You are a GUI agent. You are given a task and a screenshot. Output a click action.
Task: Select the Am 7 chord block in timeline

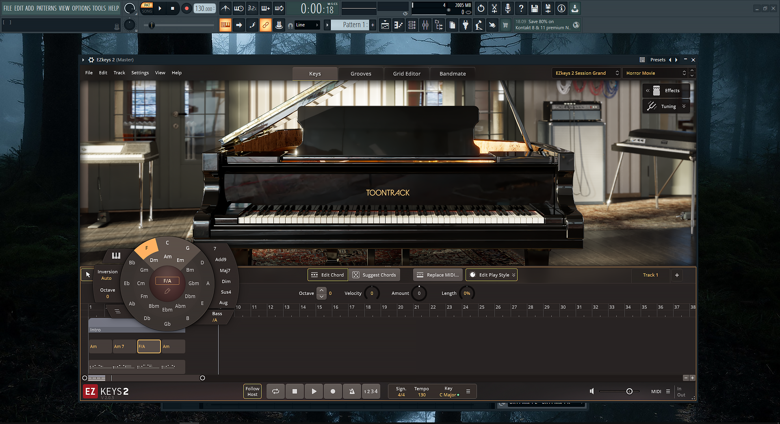pyautogui.click(x=125, y=346)
